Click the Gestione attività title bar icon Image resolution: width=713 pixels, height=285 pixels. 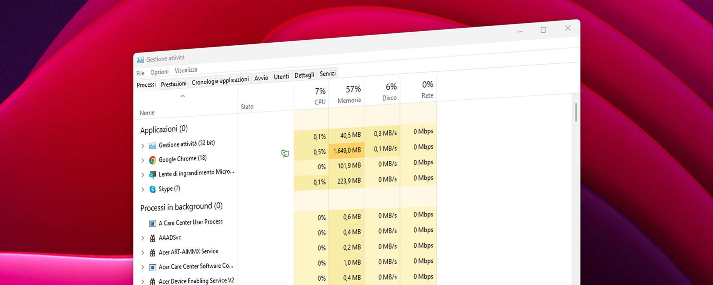140,60
